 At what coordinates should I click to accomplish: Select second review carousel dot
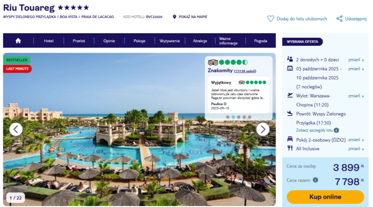[233, 117]
